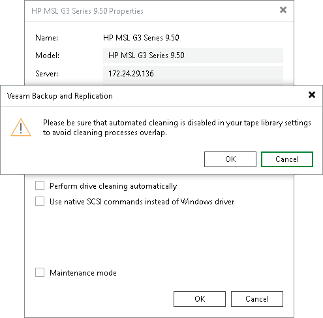Cancel the automated cleaning warning dialog

(x=287, y=159)
